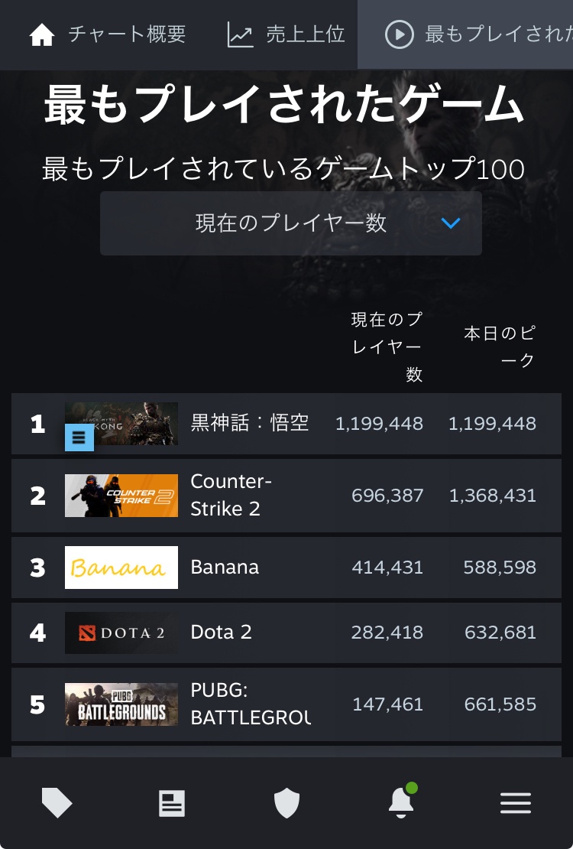573x849 pixels.
Task: Tap the Steam Guard shield icon
Action: coord(286,803)
